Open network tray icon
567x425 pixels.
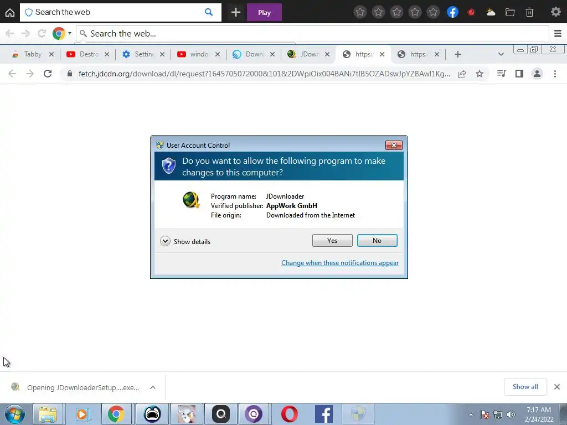(498, 414)
